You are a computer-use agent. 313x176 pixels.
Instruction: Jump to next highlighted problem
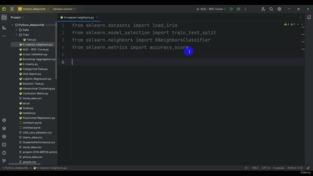click(302, 24)
